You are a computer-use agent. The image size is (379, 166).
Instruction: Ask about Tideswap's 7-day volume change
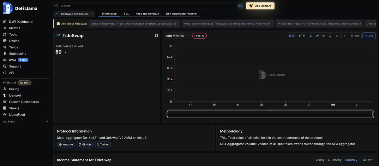click(135, 24)
